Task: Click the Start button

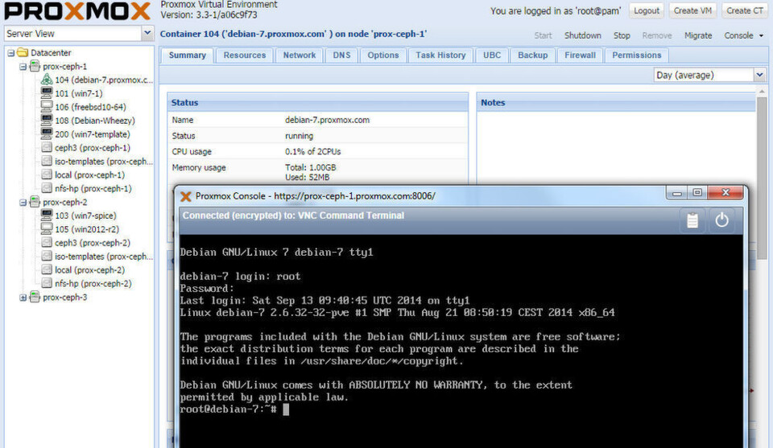Action: [x=543, y=35]
